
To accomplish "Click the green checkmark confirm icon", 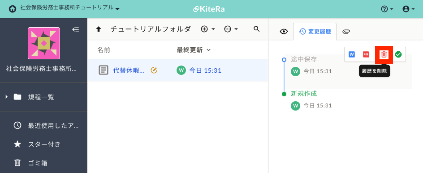I will click(398, 54).
